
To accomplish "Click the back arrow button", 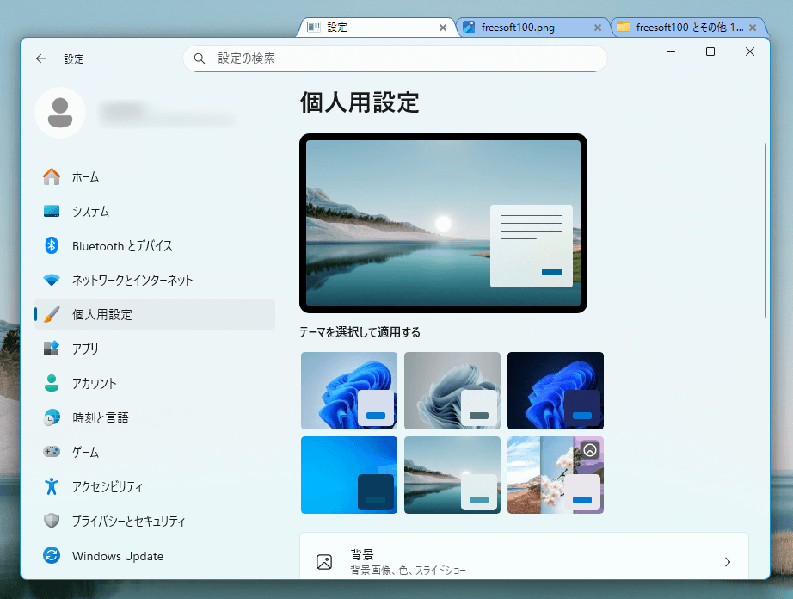I will [x=41, y=59].
